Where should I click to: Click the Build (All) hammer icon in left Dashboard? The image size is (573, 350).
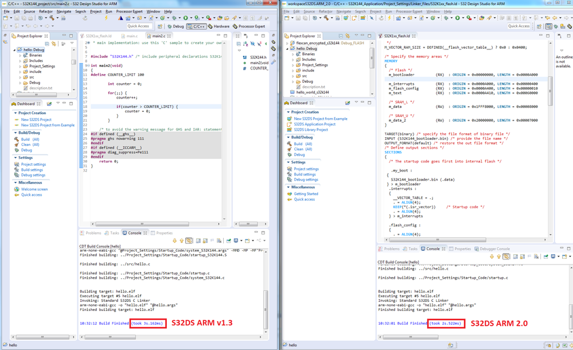tap(17, 139)
